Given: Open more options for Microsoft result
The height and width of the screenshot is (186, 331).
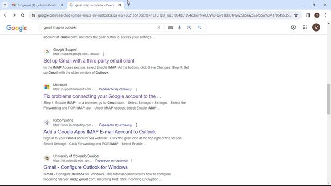Looking at the screenshot, I should coord(136,89).
